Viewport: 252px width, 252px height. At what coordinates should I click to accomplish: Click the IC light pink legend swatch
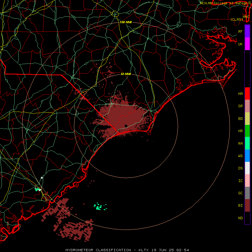point(247,181)
